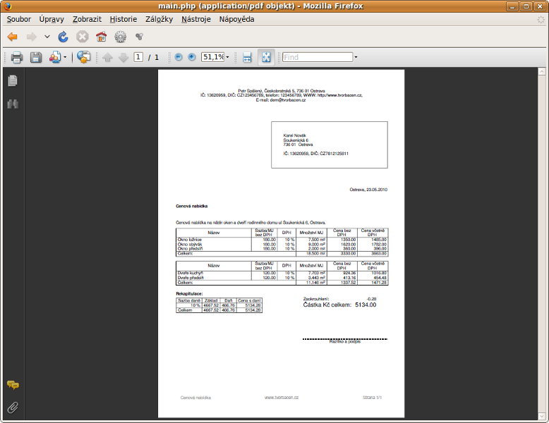This screenshot has width=549, height=423.
Task: Click the greyed forward arrow
Action: (x=32, y=37)
